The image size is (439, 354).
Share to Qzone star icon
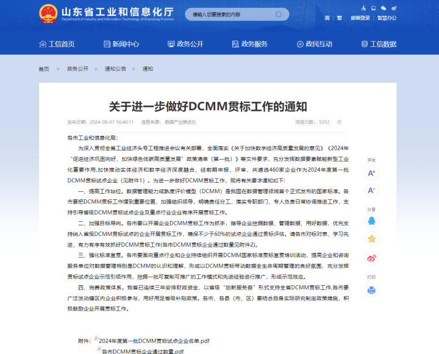pyautogui.click(x=371, y=238)
